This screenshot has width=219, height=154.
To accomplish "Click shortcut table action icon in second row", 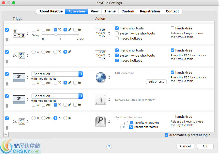I will pos(100,55).
